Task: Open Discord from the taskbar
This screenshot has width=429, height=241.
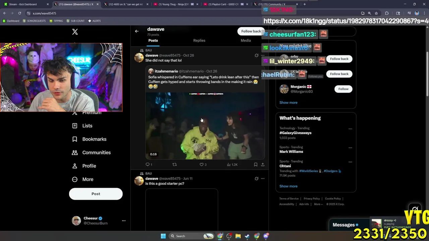Action: click(x=266, y=236)
